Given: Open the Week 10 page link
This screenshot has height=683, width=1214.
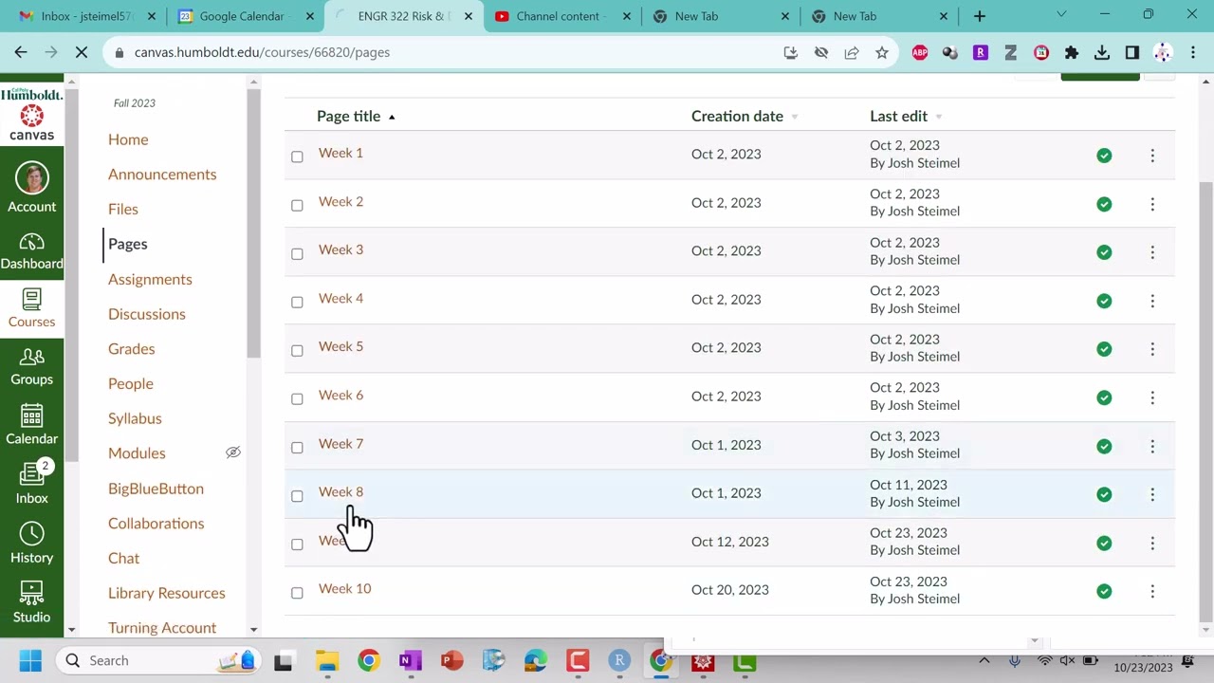Looking at the screenshot, I should 344,588.
